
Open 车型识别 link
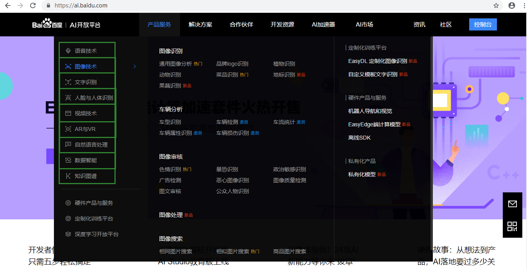coord(170,122)
